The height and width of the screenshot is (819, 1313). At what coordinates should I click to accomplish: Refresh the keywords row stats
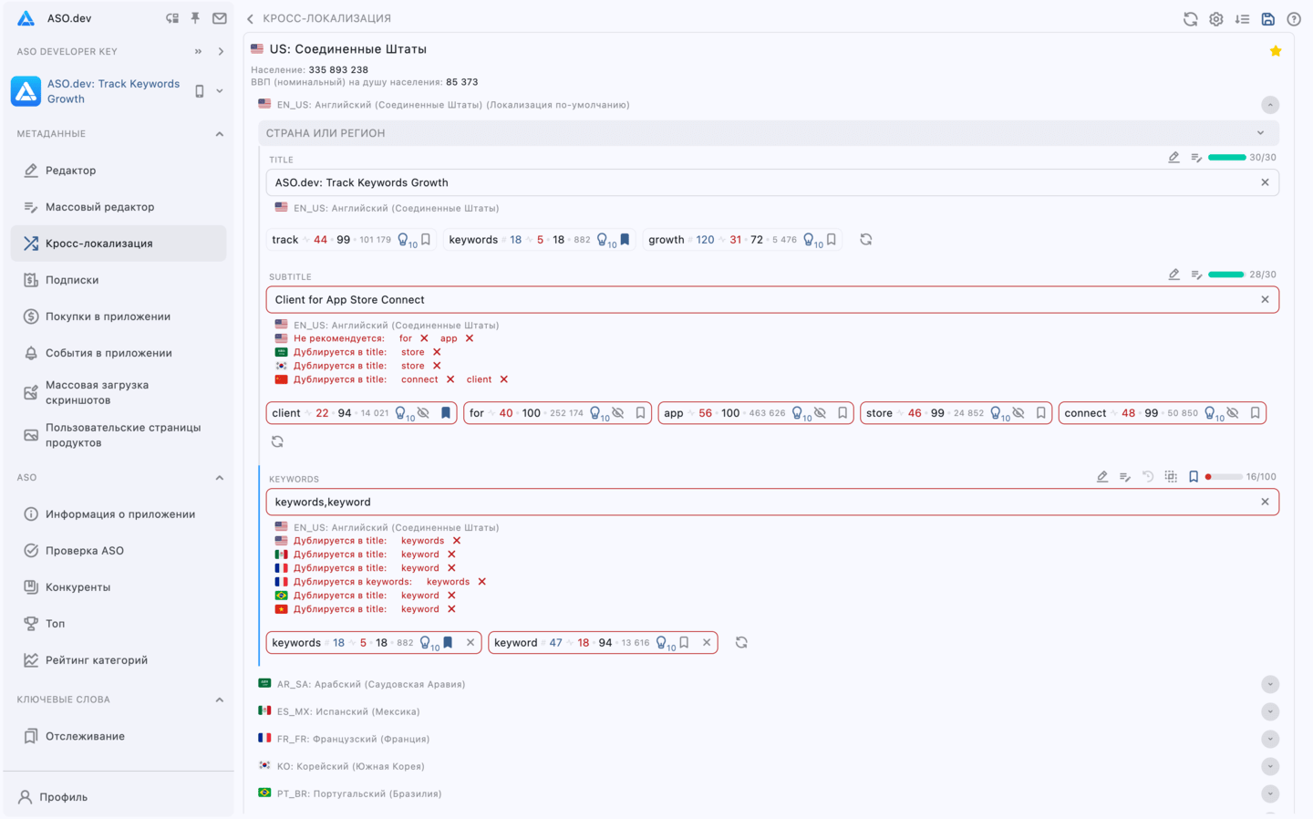(741, 643)
